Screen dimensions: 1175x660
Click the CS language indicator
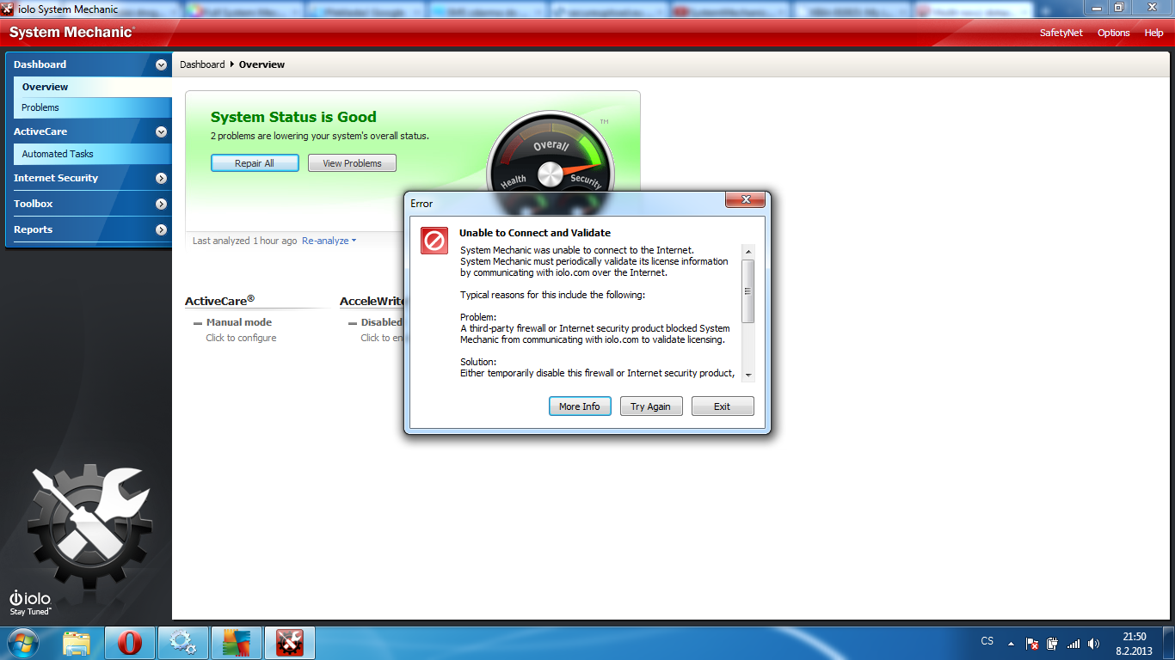point(987,641)
